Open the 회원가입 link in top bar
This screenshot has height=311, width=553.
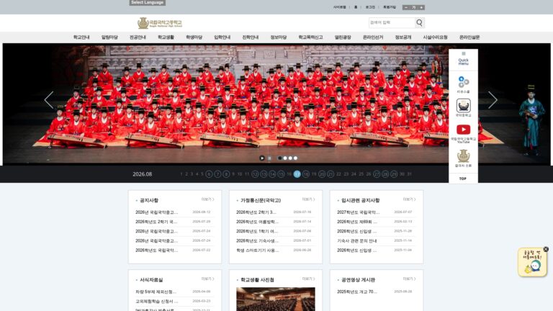(x=390, y=7)
